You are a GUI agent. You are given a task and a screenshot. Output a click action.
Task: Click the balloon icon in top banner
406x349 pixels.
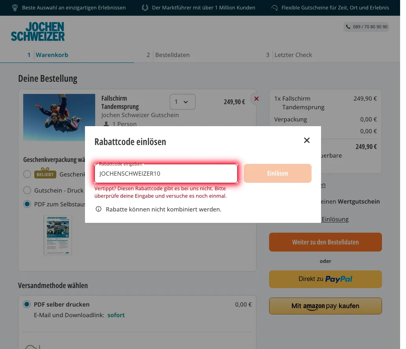pos(15,8)
